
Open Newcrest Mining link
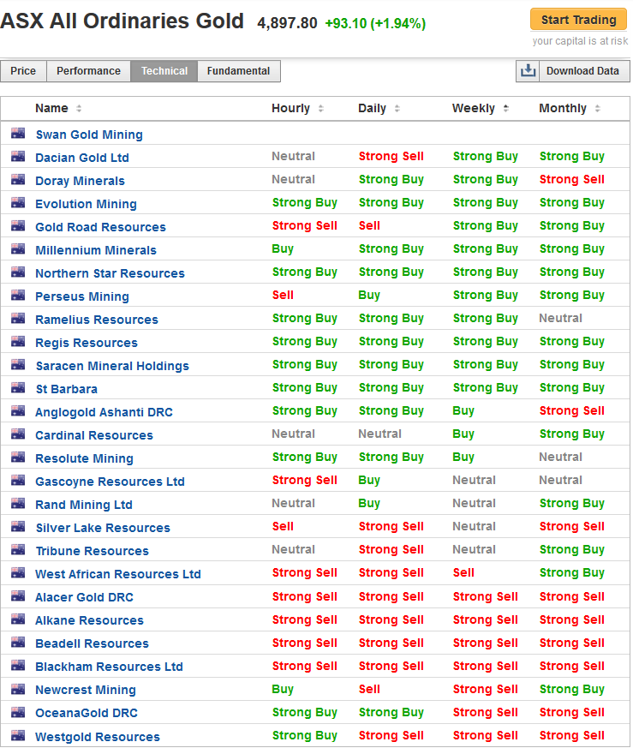pos(86,690)
